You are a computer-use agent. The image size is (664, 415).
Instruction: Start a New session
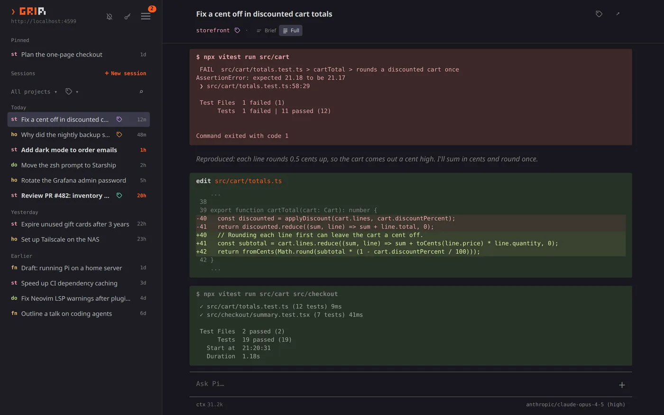click(x=125, y=74)
